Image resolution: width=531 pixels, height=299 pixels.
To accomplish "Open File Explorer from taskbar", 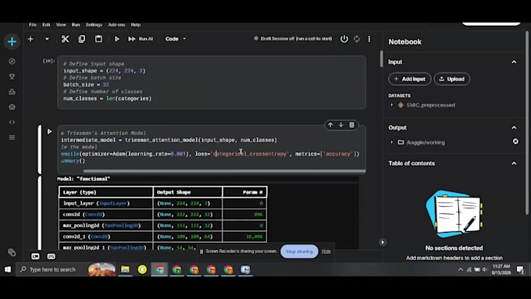I will click(x=125, y=269).
